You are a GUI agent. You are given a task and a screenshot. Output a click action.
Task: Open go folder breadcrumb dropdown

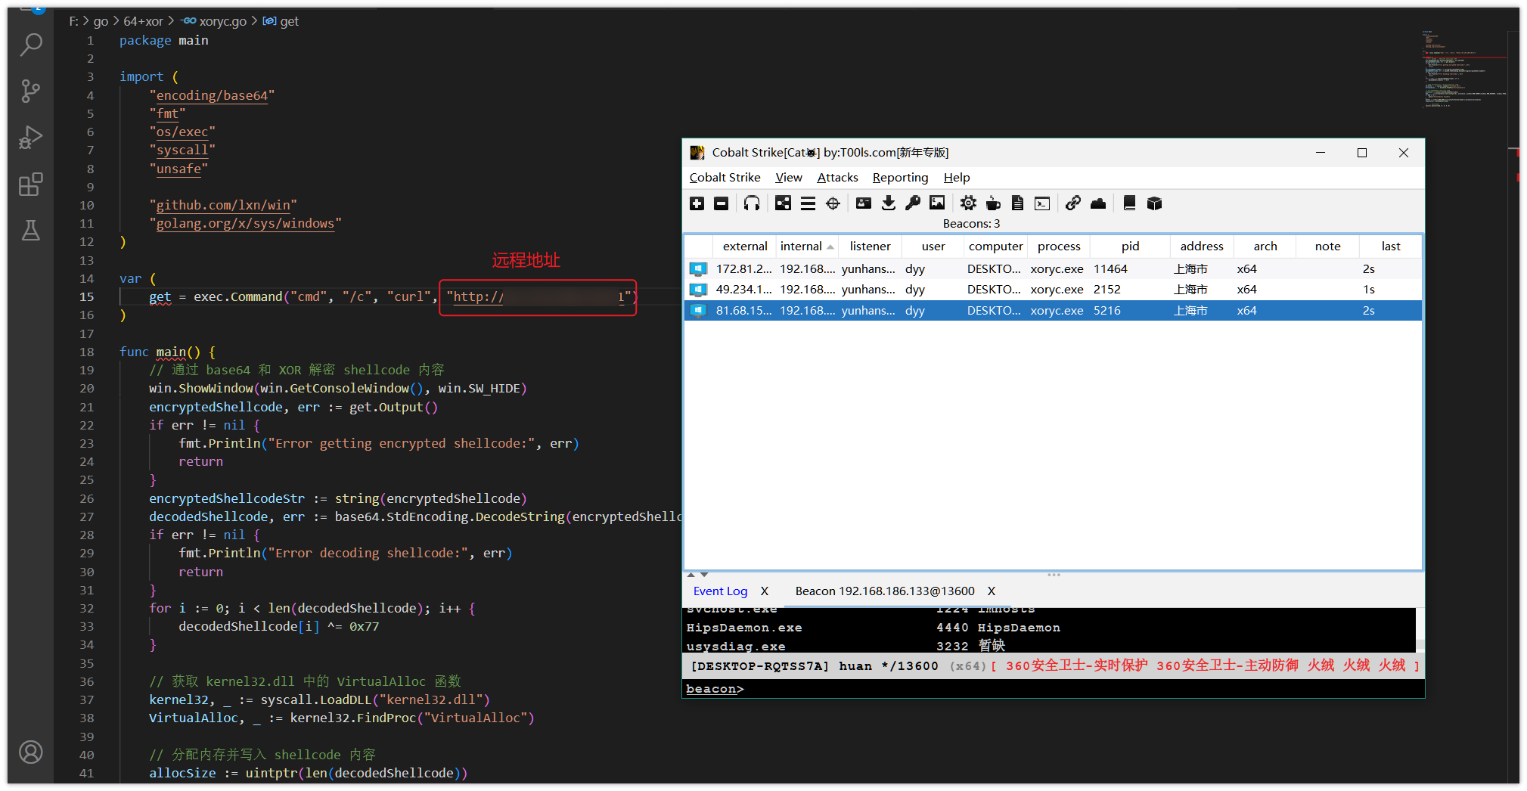point(101,21)
